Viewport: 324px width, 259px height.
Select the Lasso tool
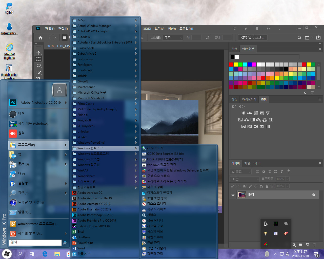pyautogui.click(x=38, y=66)
